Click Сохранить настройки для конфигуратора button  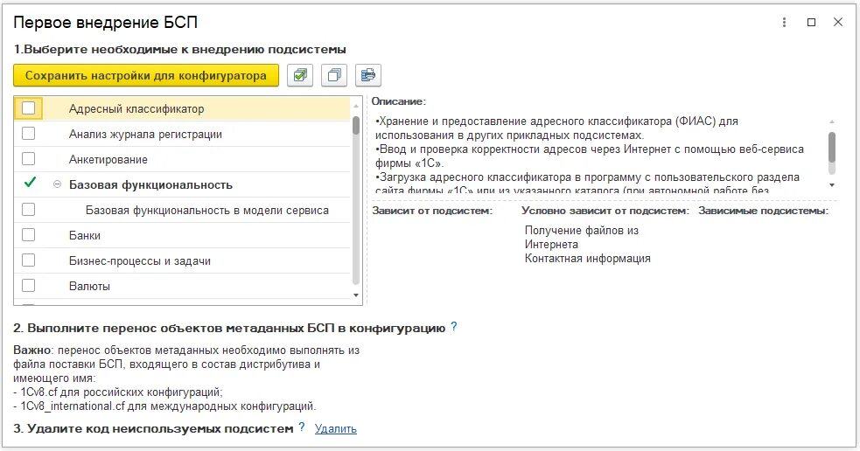coord(146,76)
